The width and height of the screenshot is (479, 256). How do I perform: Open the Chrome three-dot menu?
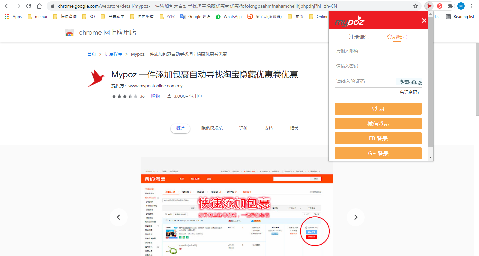(x=472, y=6)
